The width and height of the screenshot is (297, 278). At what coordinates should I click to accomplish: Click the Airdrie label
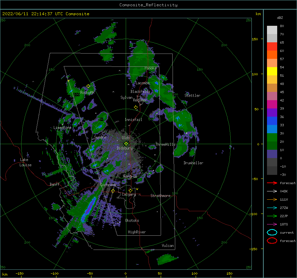point(130,177)
